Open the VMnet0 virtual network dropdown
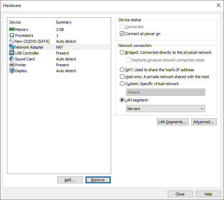The image size is (224, 200). click(166, 92)
